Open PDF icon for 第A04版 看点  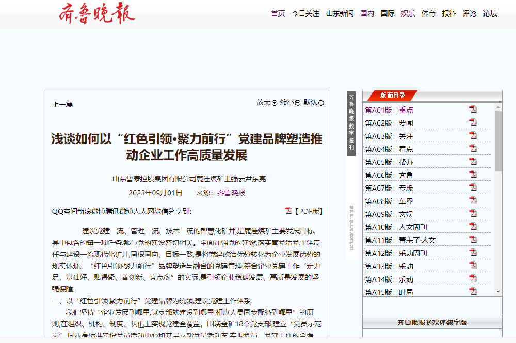click(473, 148)
